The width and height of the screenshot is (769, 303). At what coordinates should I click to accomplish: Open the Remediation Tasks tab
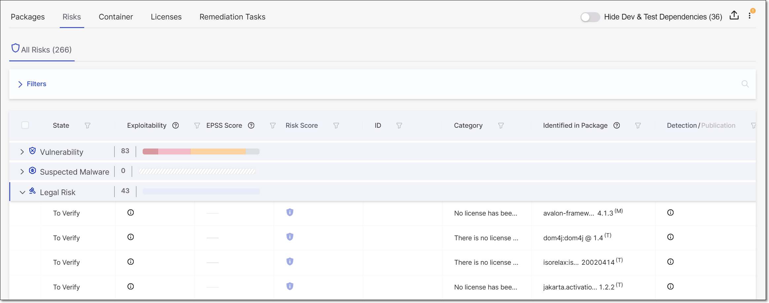tap(232, 17)
